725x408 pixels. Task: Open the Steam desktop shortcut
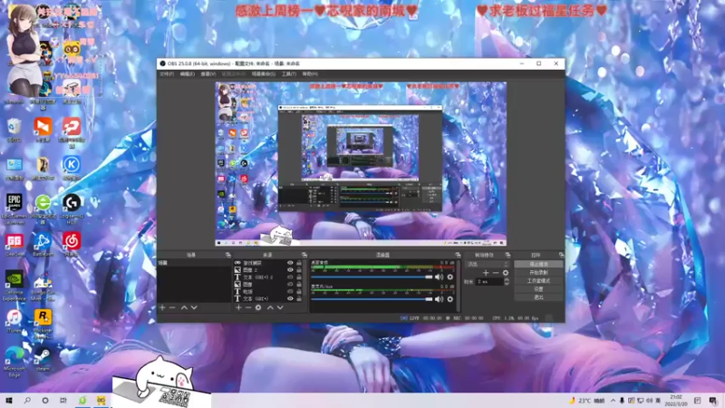coord(43,360)
